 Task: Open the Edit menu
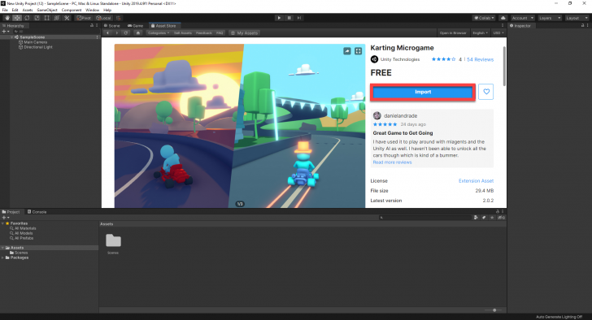(x=15, y=11)
